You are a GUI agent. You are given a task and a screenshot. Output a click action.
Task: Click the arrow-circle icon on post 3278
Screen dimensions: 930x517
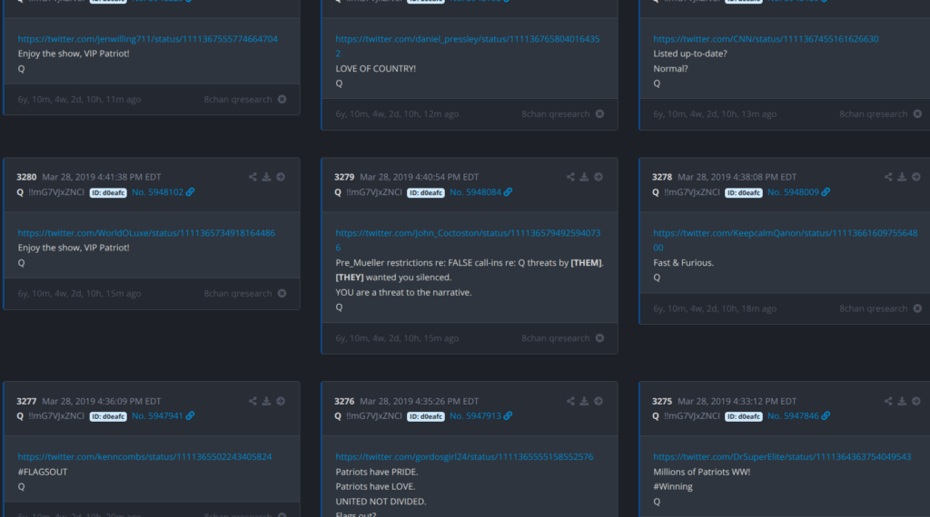pyautogui.click(x=916, y=177)
